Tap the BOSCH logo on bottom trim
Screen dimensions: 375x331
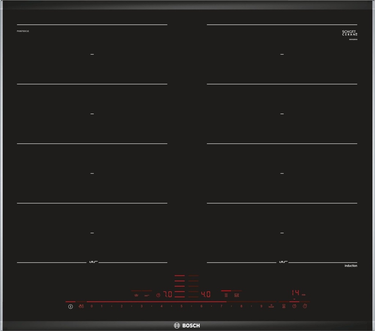coord(187,326)
